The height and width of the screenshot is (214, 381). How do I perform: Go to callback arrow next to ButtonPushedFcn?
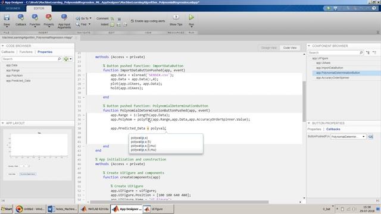pyautogui.click(x=370, y=137)
